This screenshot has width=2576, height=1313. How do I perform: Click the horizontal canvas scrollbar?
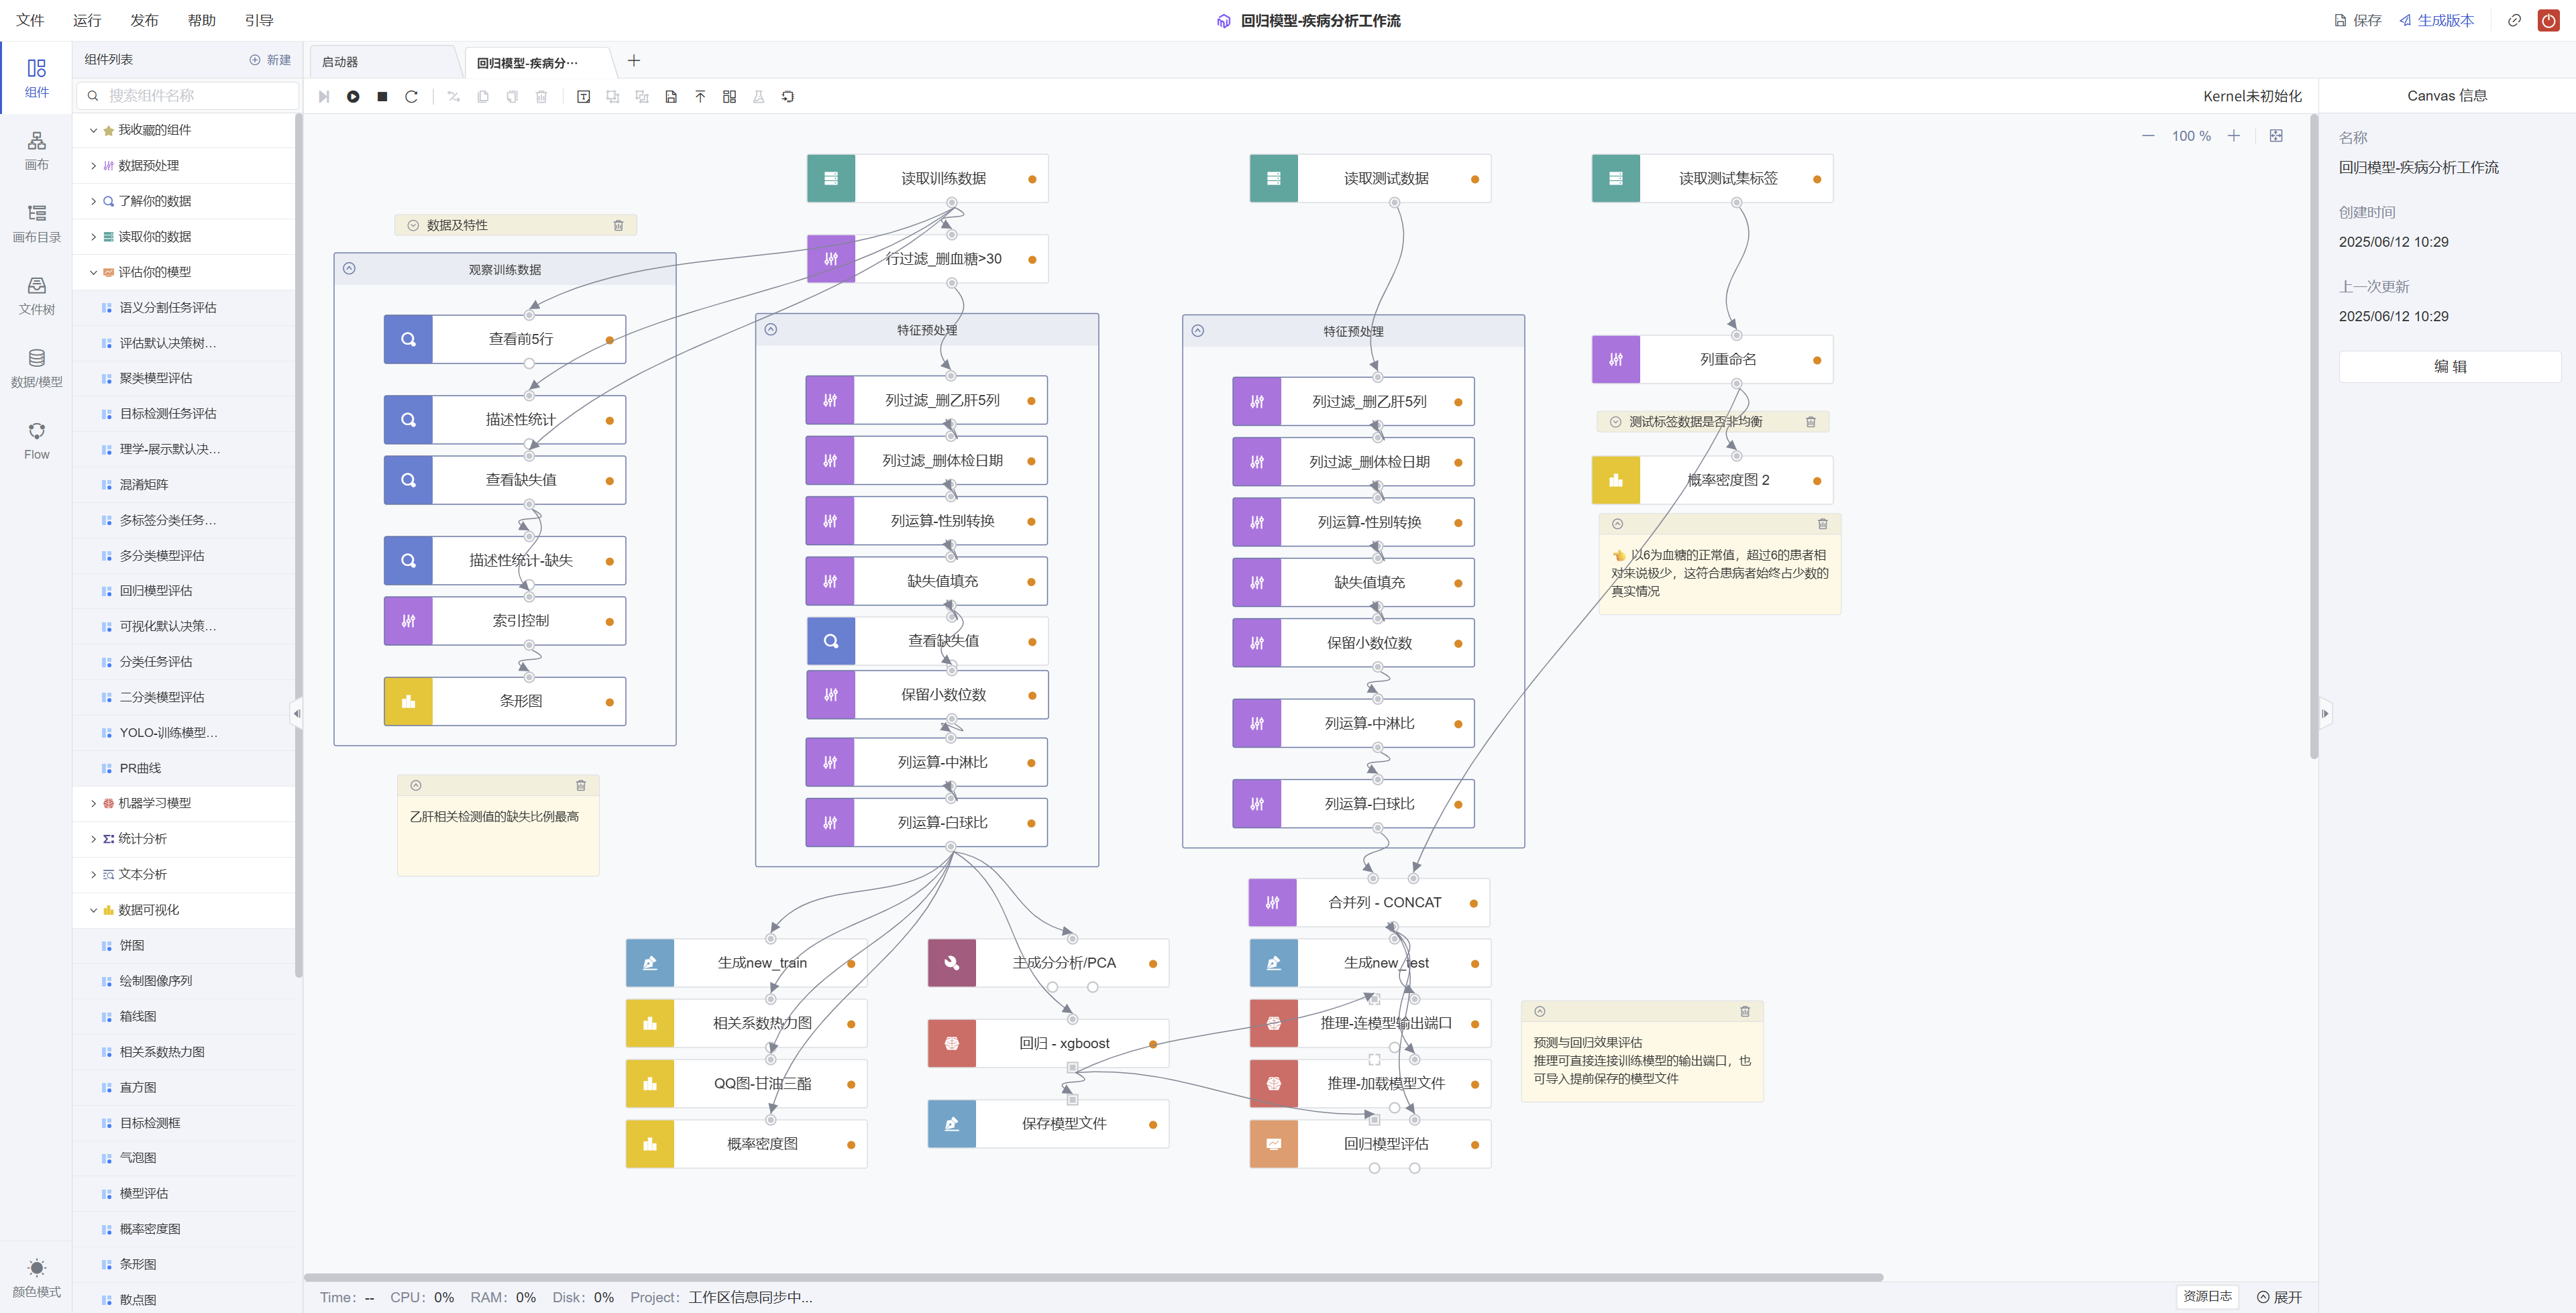[1093, 1277]
